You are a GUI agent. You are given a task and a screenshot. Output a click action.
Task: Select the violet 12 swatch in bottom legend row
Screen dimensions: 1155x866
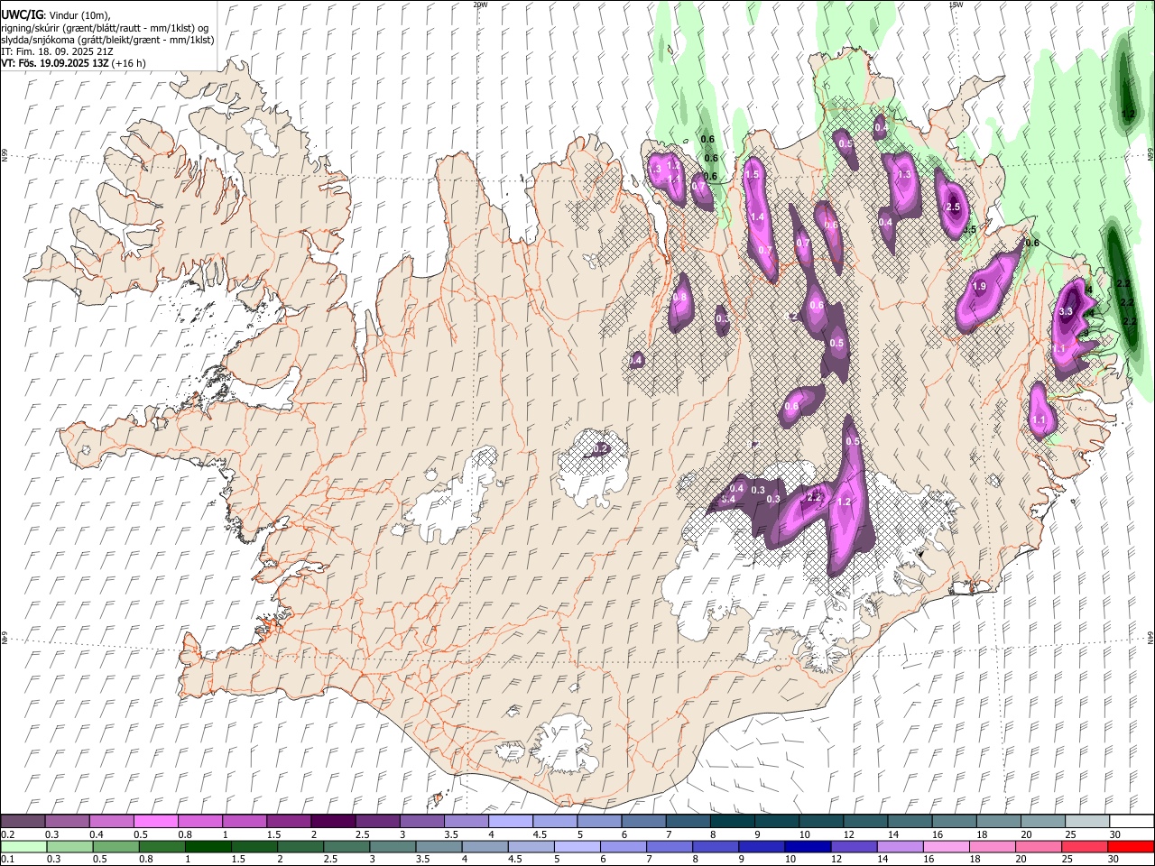point(854,847)
